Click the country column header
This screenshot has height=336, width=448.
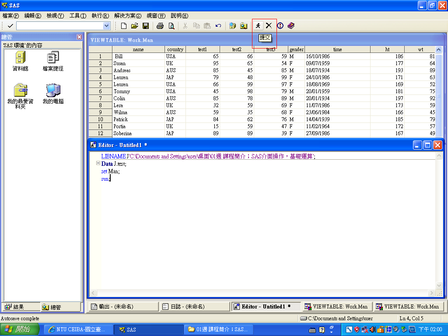point(175,49)
